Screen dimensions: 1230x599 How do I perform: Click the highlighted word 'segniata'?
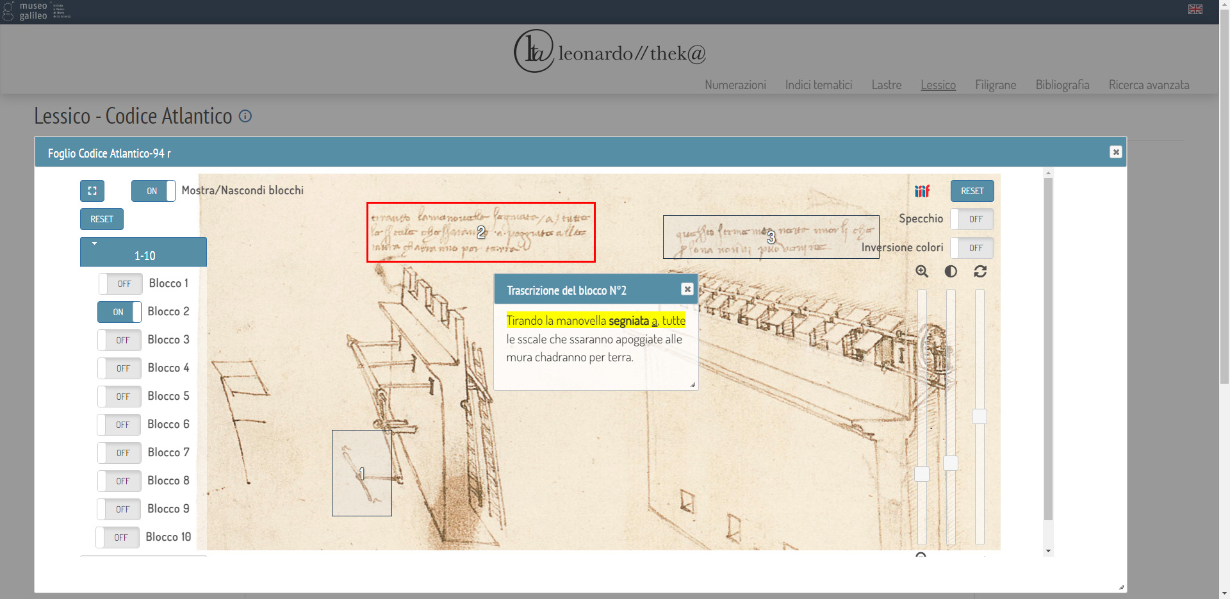click(628, 320)
